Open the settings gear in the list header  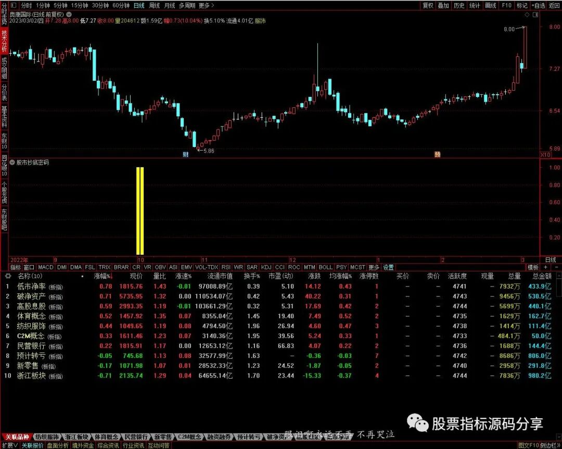click(7, 276)
